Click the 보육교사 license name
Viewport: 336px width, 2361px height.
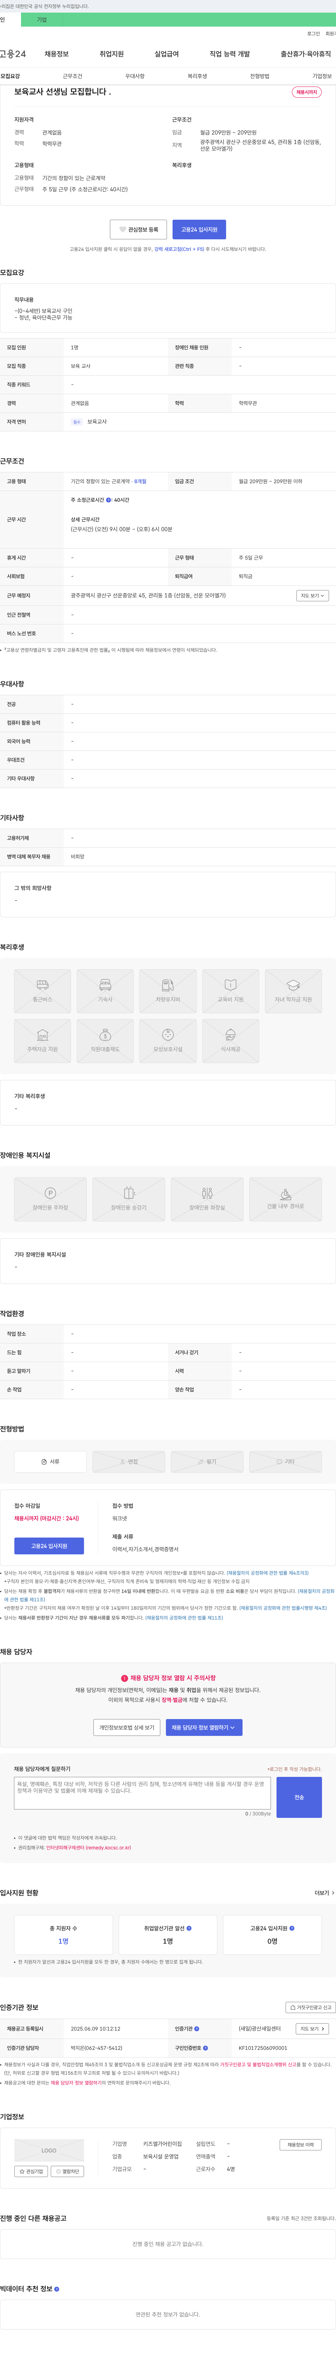pos(97,422)
